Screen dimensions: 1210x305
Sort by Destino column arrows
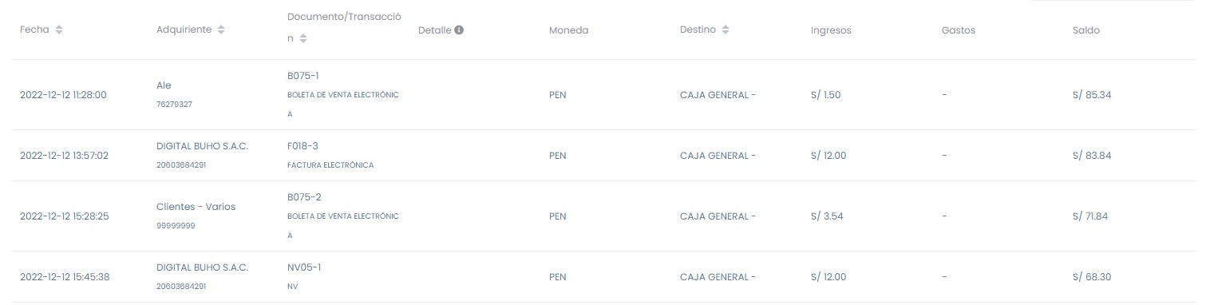[x=726, y=30]
